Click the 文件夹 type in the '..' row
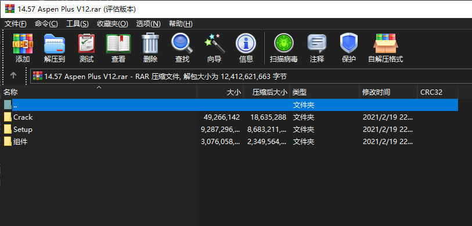The height and width of the screenshot is (226, 472). (x=304, y=105)
